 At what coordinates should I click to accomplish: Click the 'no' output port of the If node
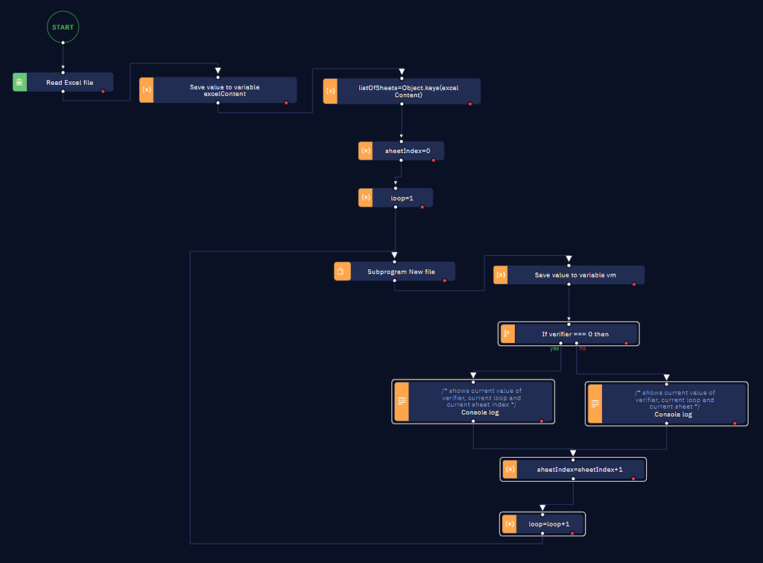point(577,344)
